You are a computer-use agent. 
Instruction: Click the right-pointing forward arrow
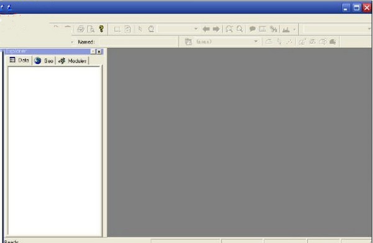point(216,29)
